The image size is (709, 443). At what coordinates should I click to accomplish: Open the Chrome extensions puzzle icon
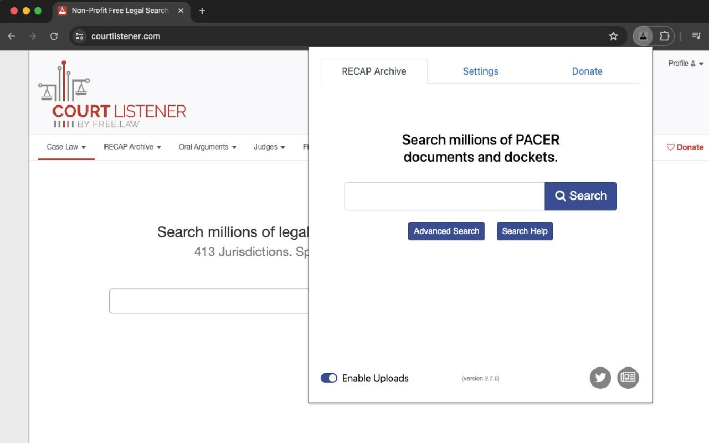664,37
